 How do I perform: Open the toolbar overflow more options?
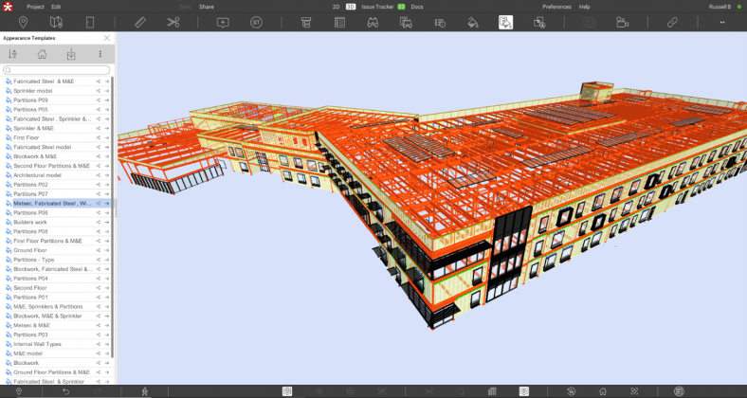pos(722,22)
